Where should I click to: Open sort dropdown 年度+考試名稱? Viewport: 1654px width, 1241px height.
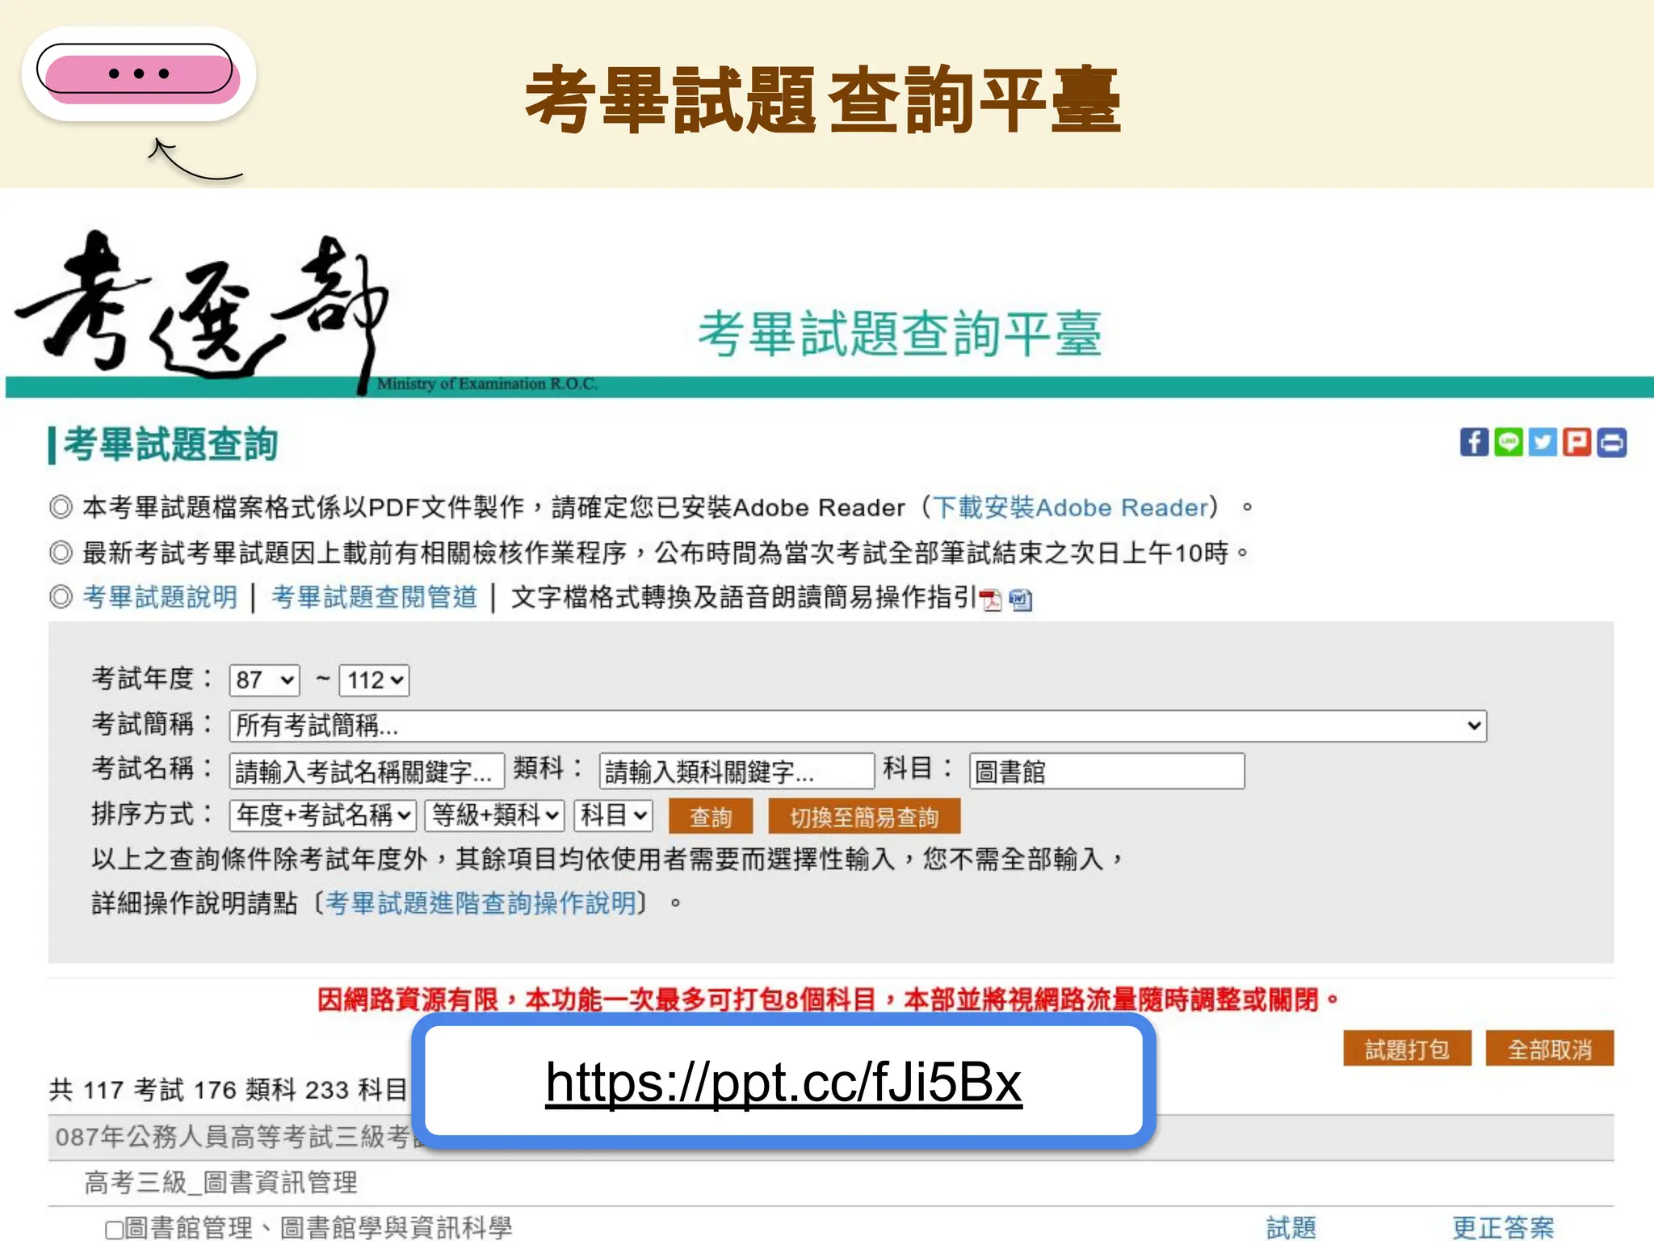point(323,815)
